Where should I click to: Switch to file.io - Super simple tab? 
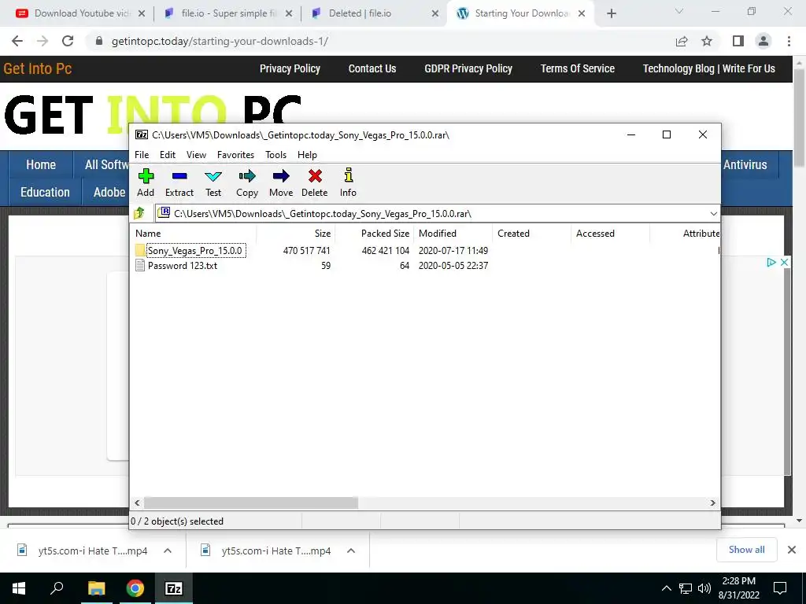[226, 13]
